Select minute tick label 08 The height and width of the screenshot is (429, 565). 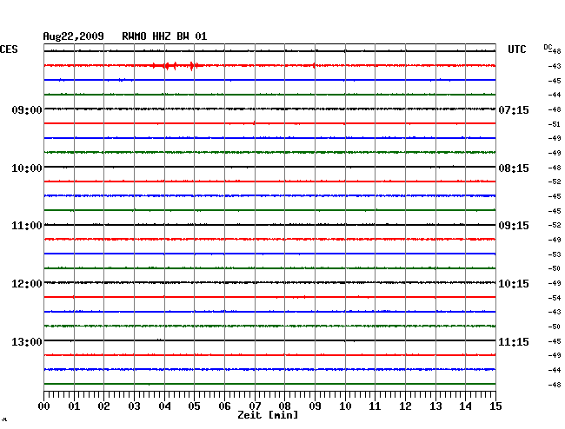click(x=284, y=406)
